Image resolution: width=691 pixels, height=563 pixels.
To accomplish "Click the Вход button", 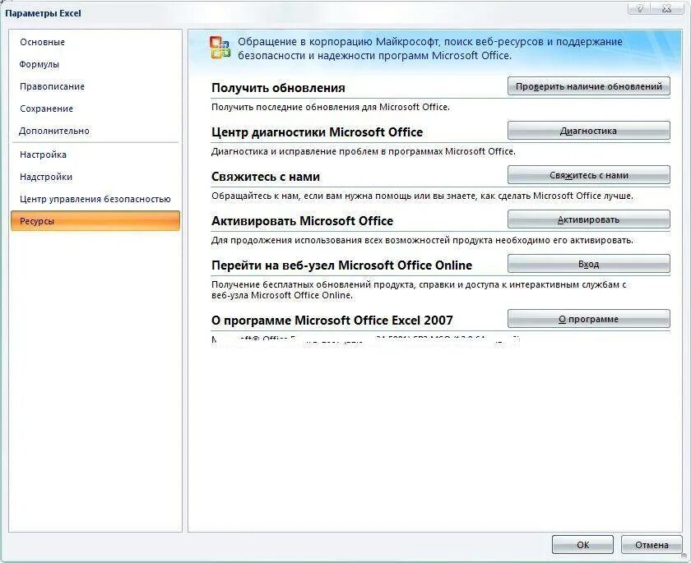I will point(589,264).
